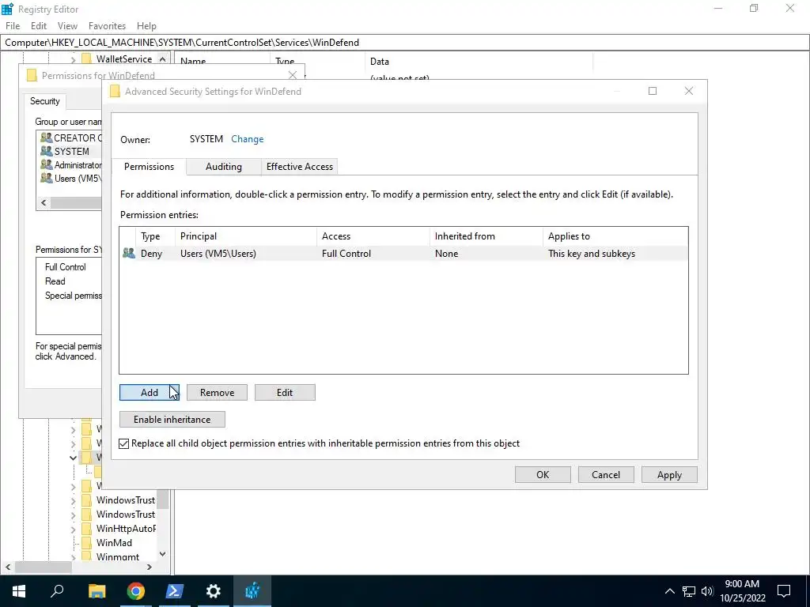
Task: Select Security tab in Permissions dialog
Action: coord(45,100)
